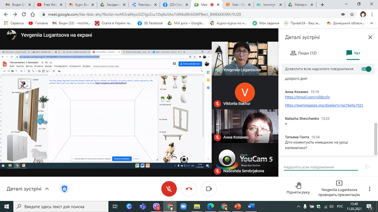Open Viber from the taskbar

(x=156, y=207)
